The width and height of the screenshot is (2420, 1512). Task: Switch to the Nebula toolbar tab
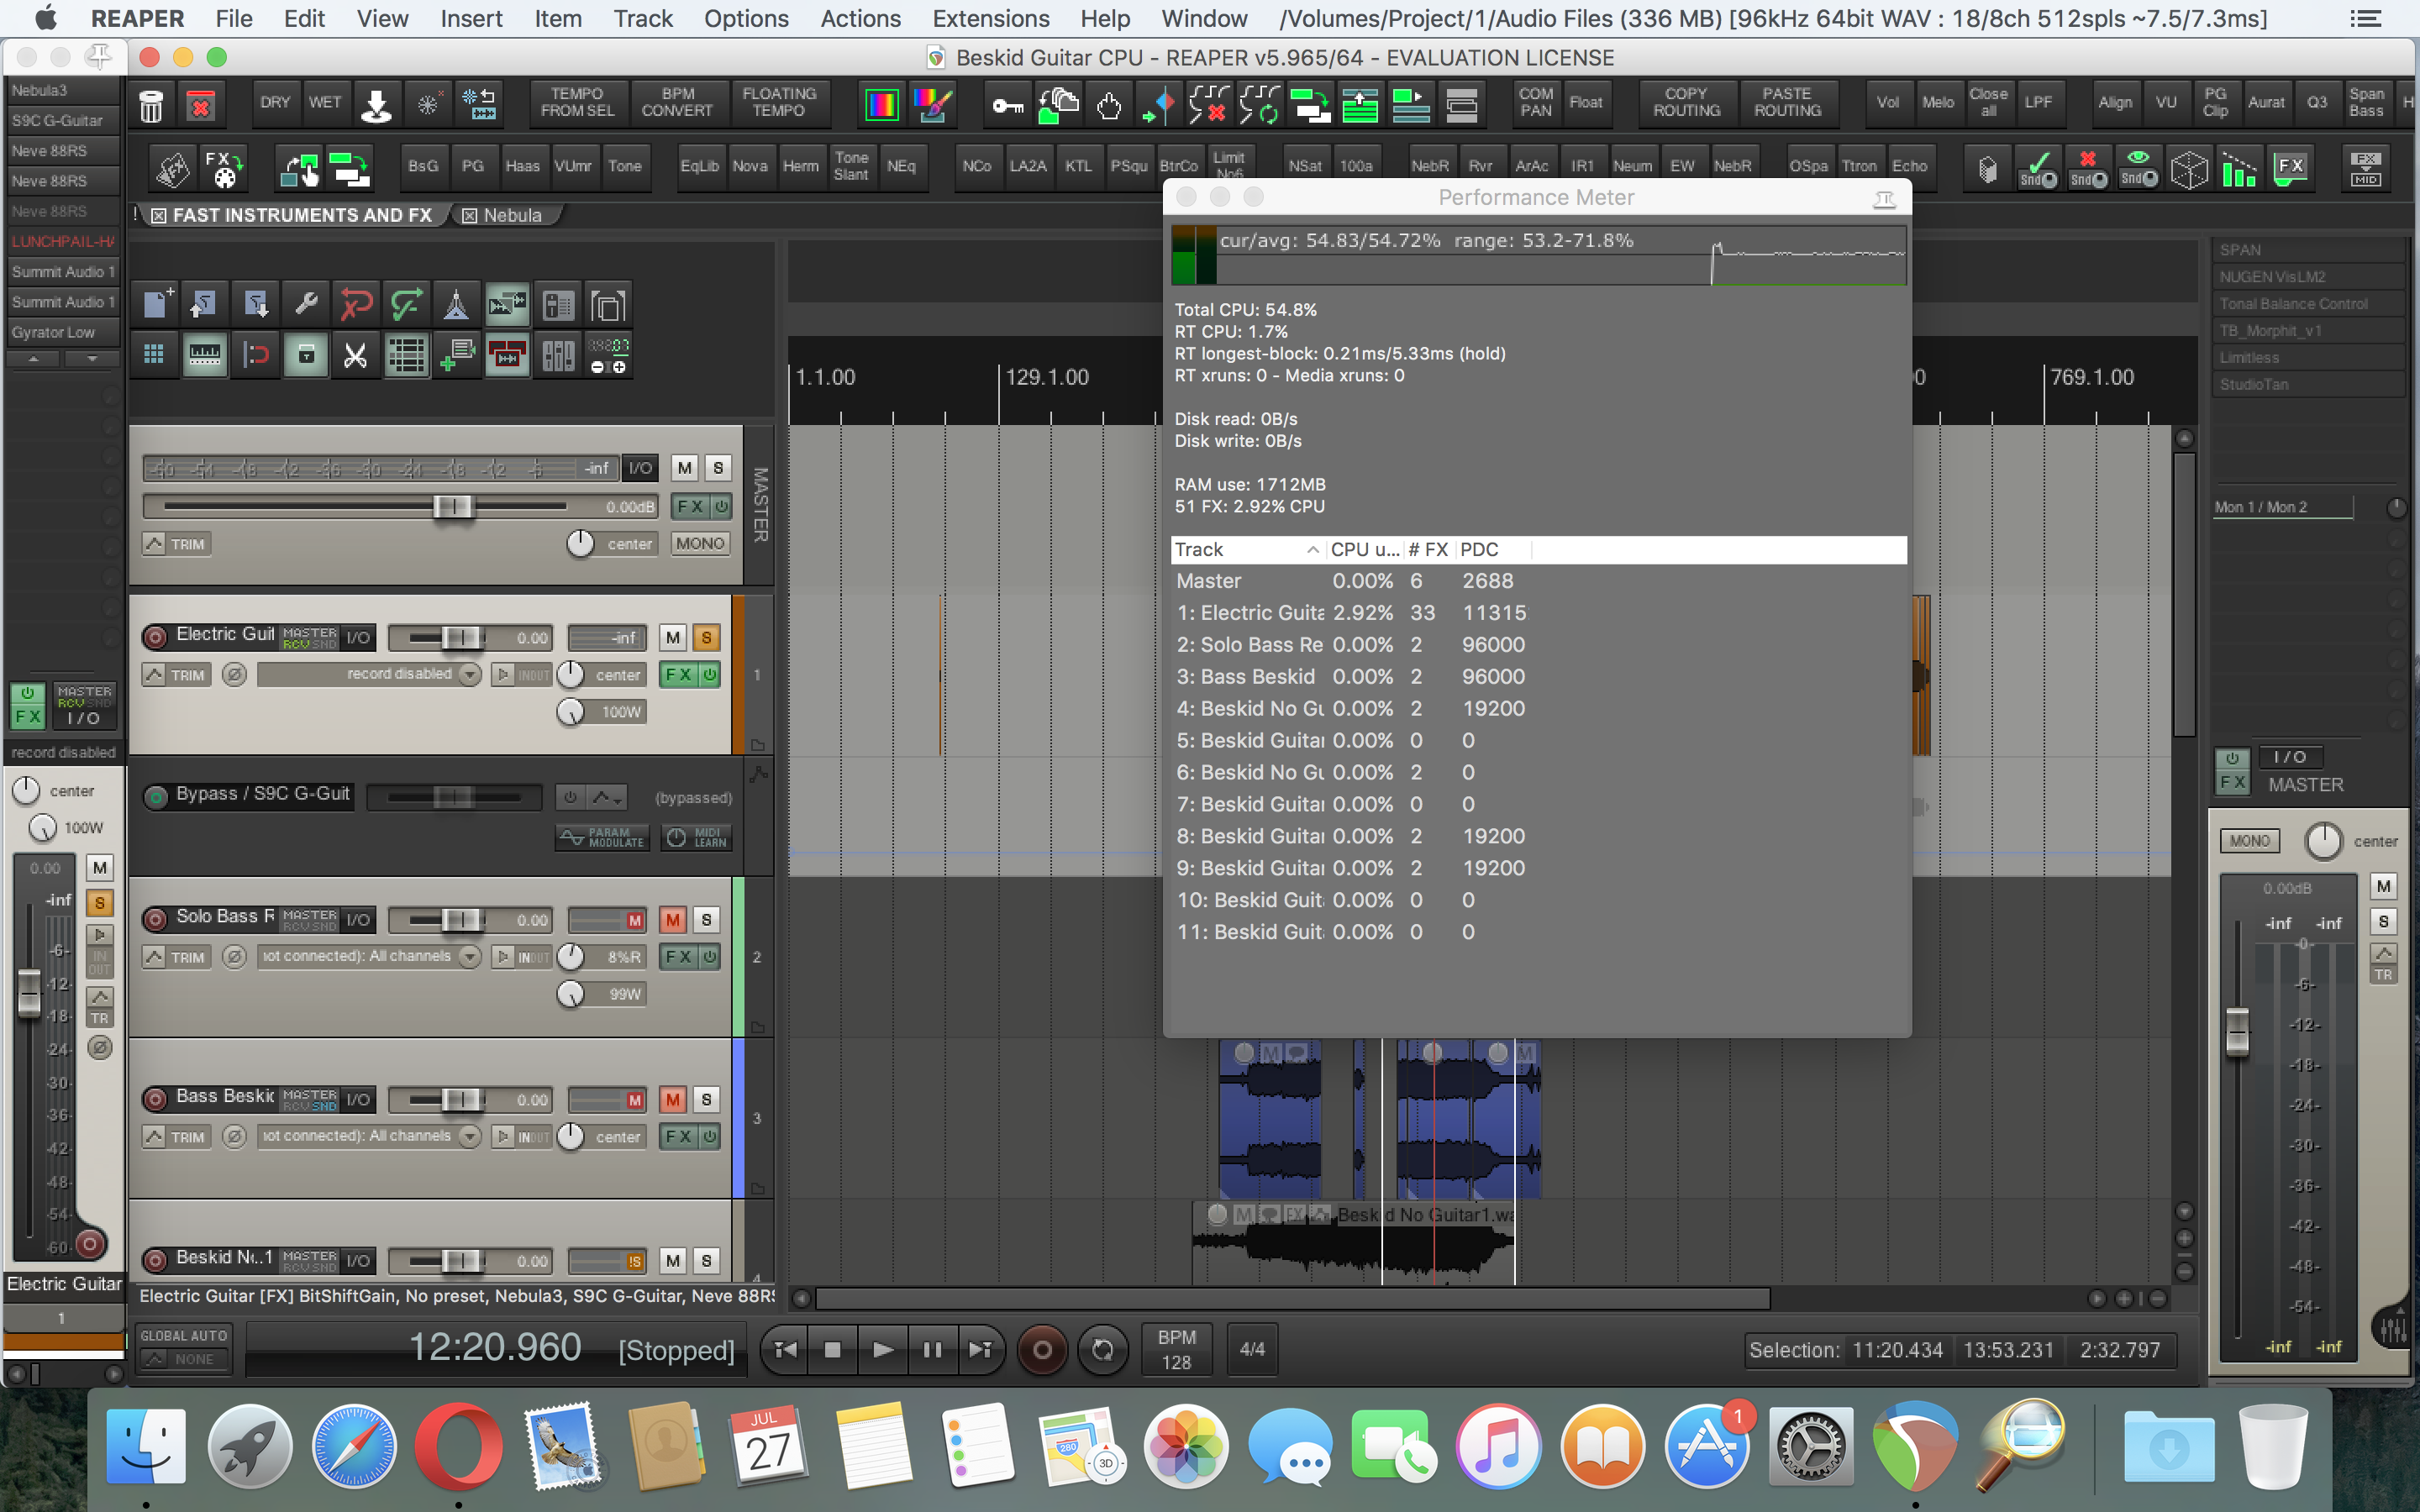click(511, 215)
